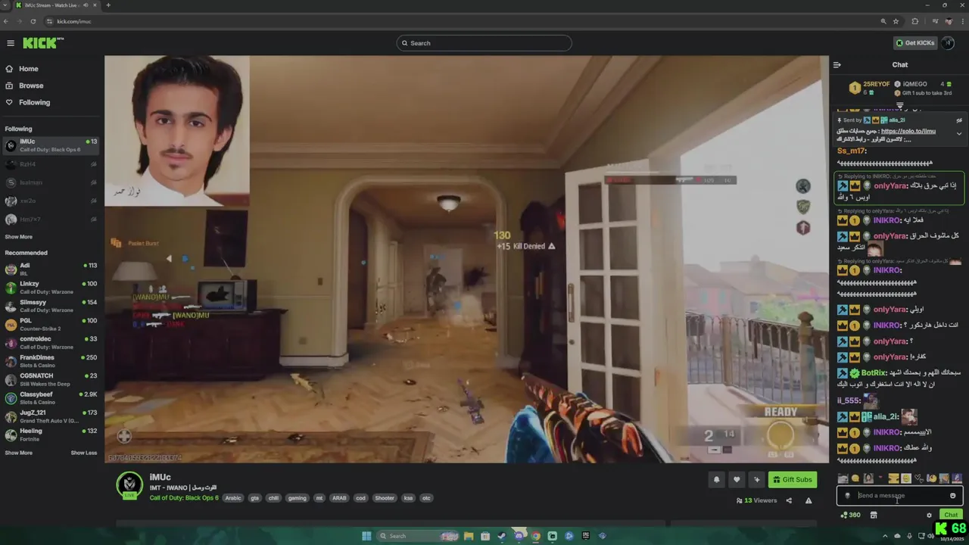Open PGL Counter-Strike 2 channel

(51, 324)
